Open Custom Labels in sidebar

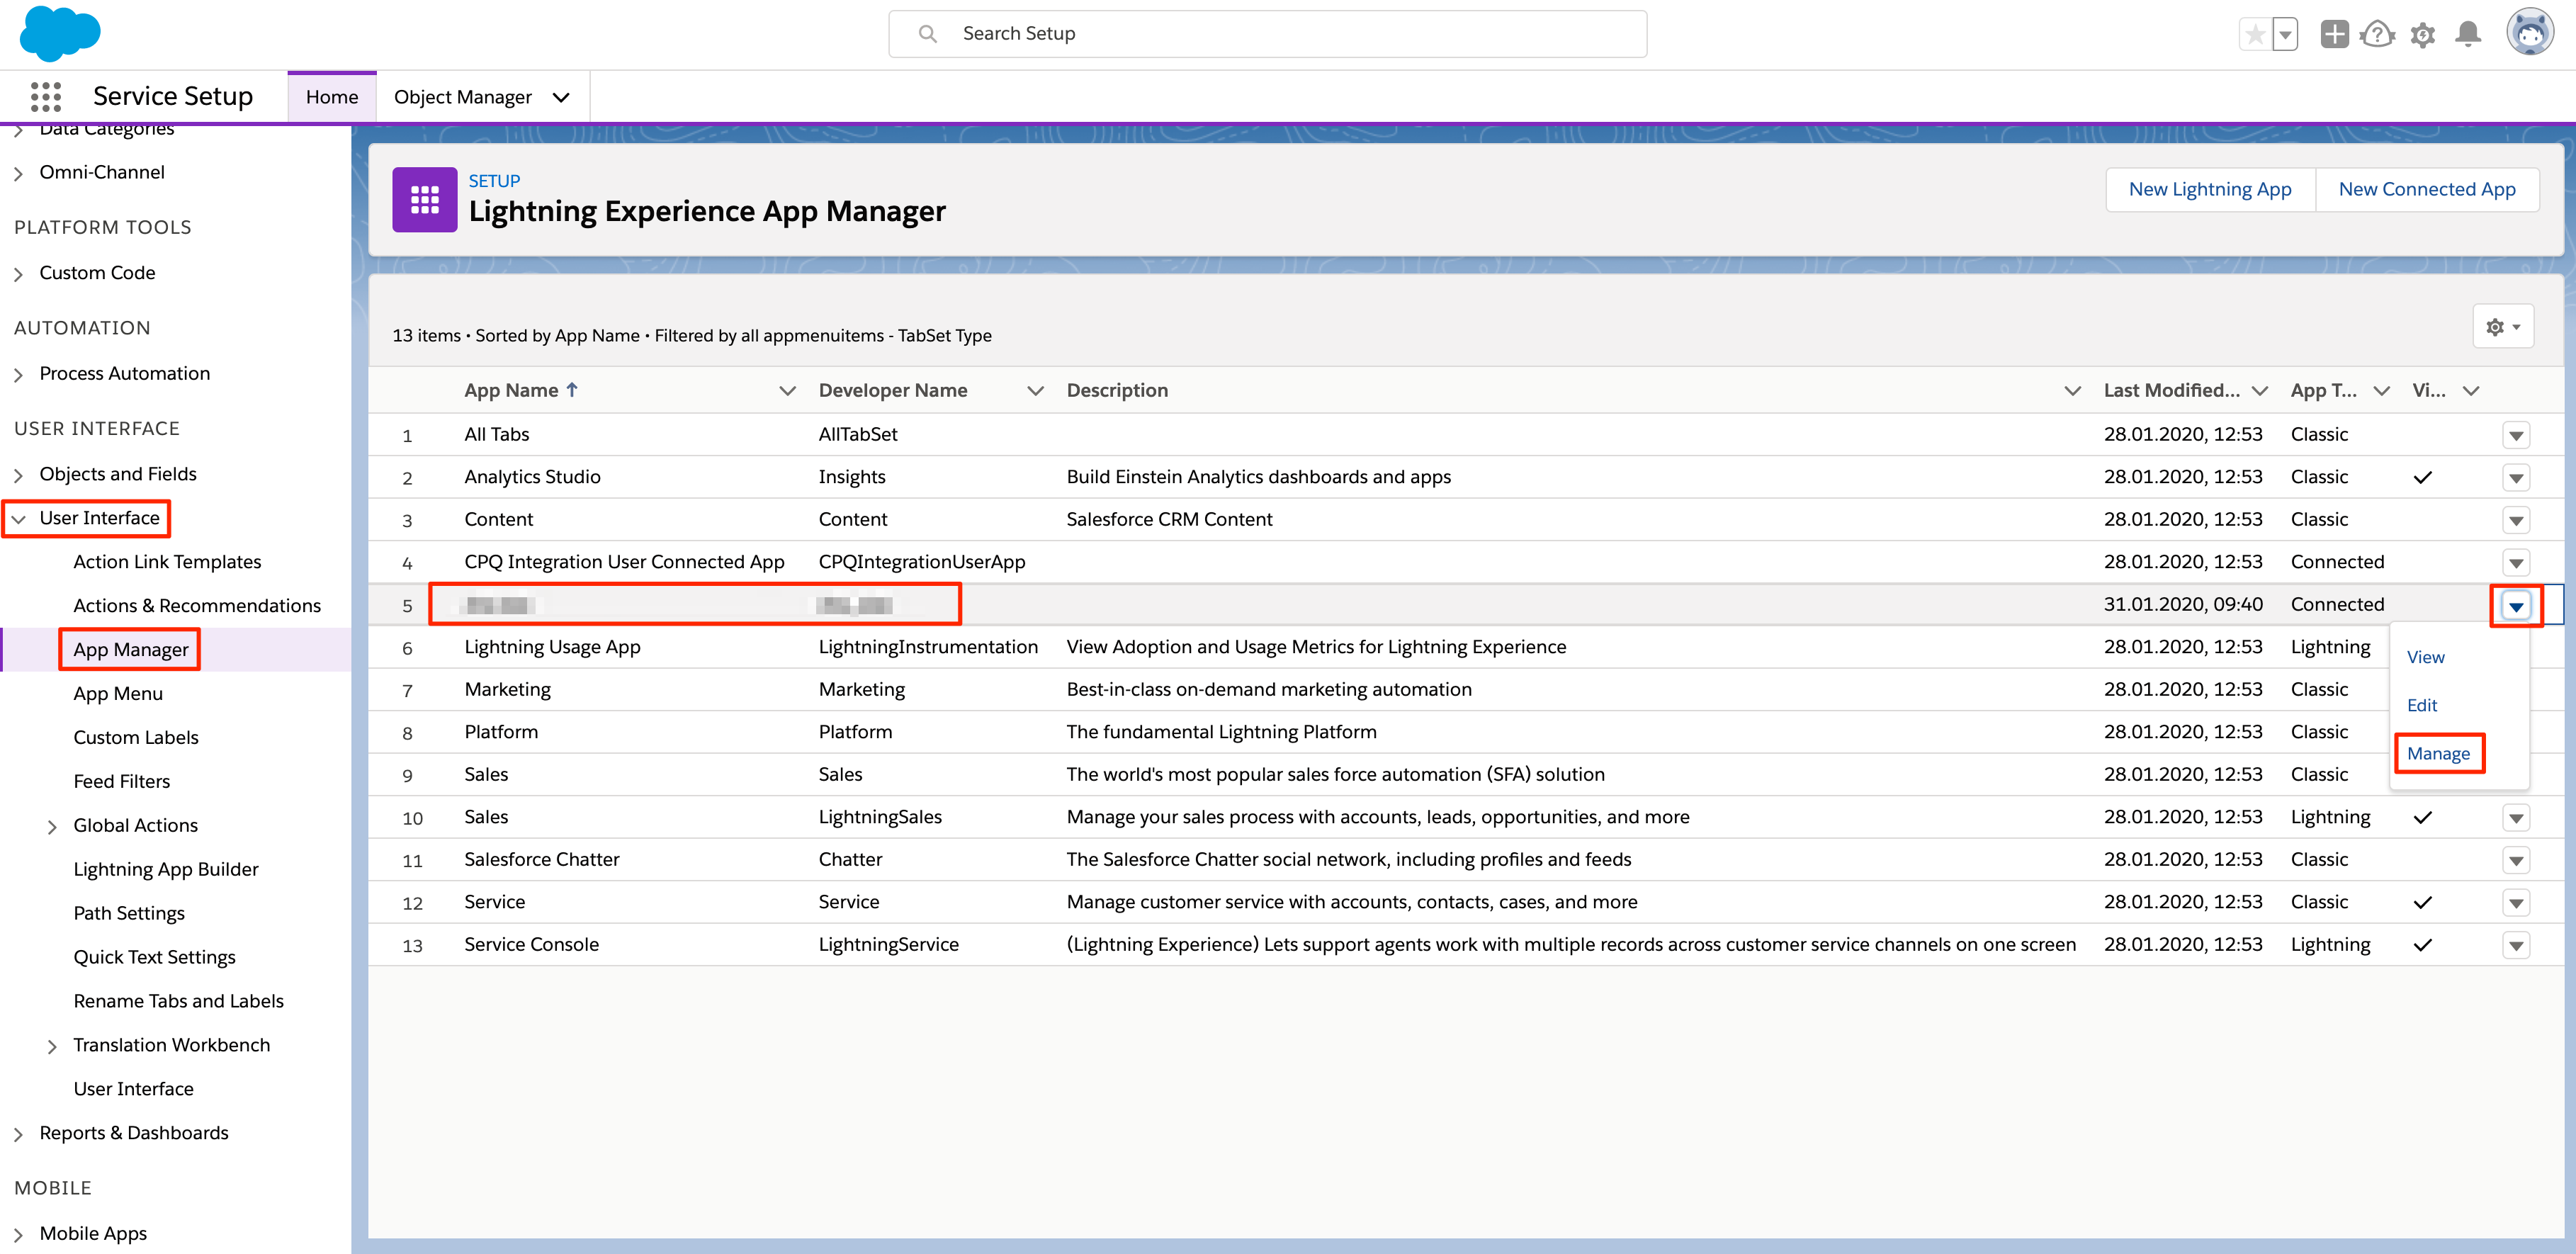[x=136, y=738]
